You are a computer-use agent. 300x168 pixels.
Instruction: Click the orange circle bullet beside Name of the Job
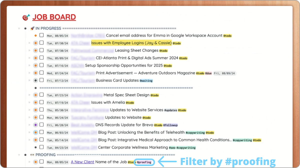click(x=35, y=162)
